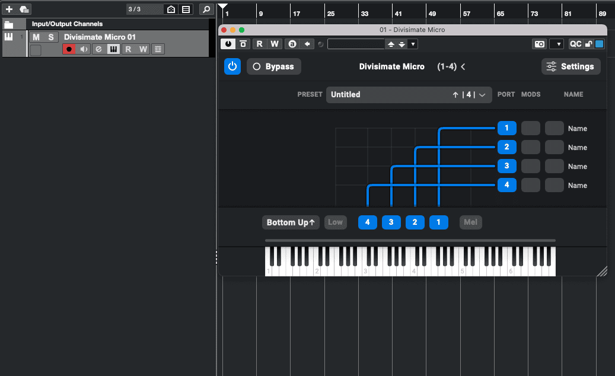Toggle the track monitor speaker button
The width and height of the screenshot is (615, 376).
[x=84, y=49]
